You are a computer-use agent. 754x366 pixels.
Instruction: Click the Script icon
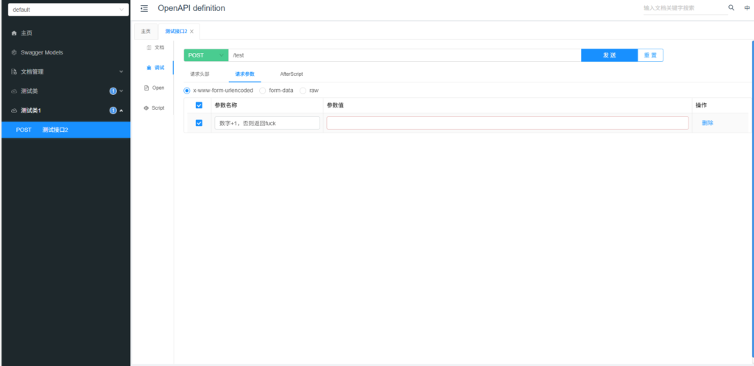point(147,108)
